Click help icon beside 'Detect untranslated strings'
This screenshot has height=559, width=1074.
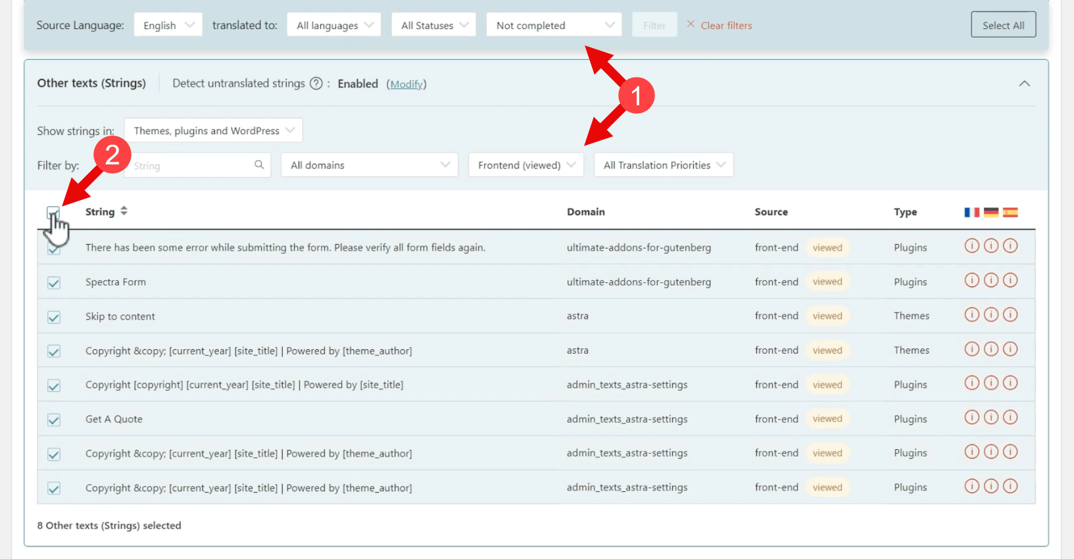[x=316, y=84]
